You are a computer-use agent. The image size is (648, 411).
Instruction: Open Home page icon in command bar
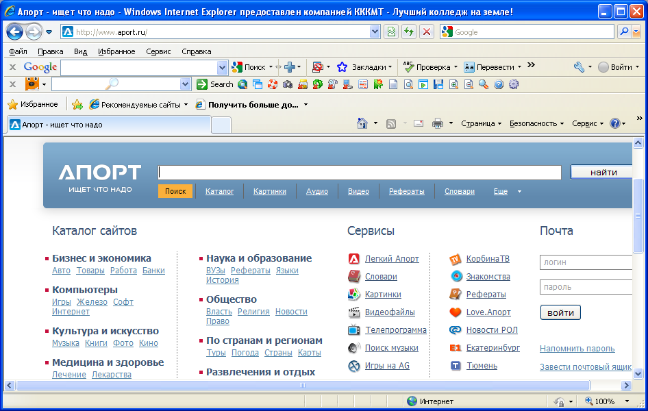pyautogui.click(x=362, y=123)
